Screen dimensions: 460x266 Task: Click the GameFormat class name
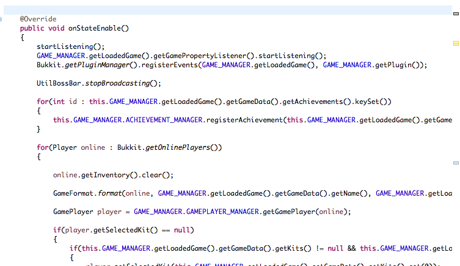coord(73,193)
